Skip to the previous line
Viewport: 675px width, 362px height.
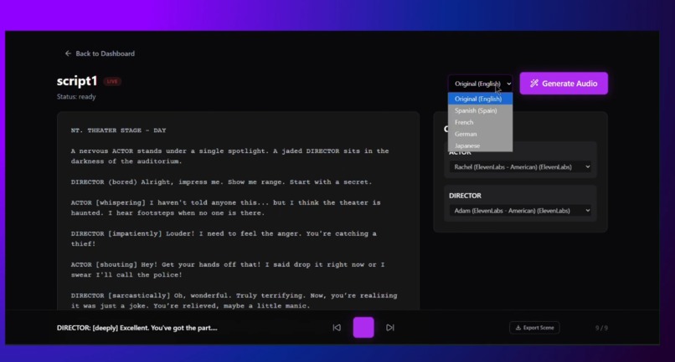pos(337,328)
